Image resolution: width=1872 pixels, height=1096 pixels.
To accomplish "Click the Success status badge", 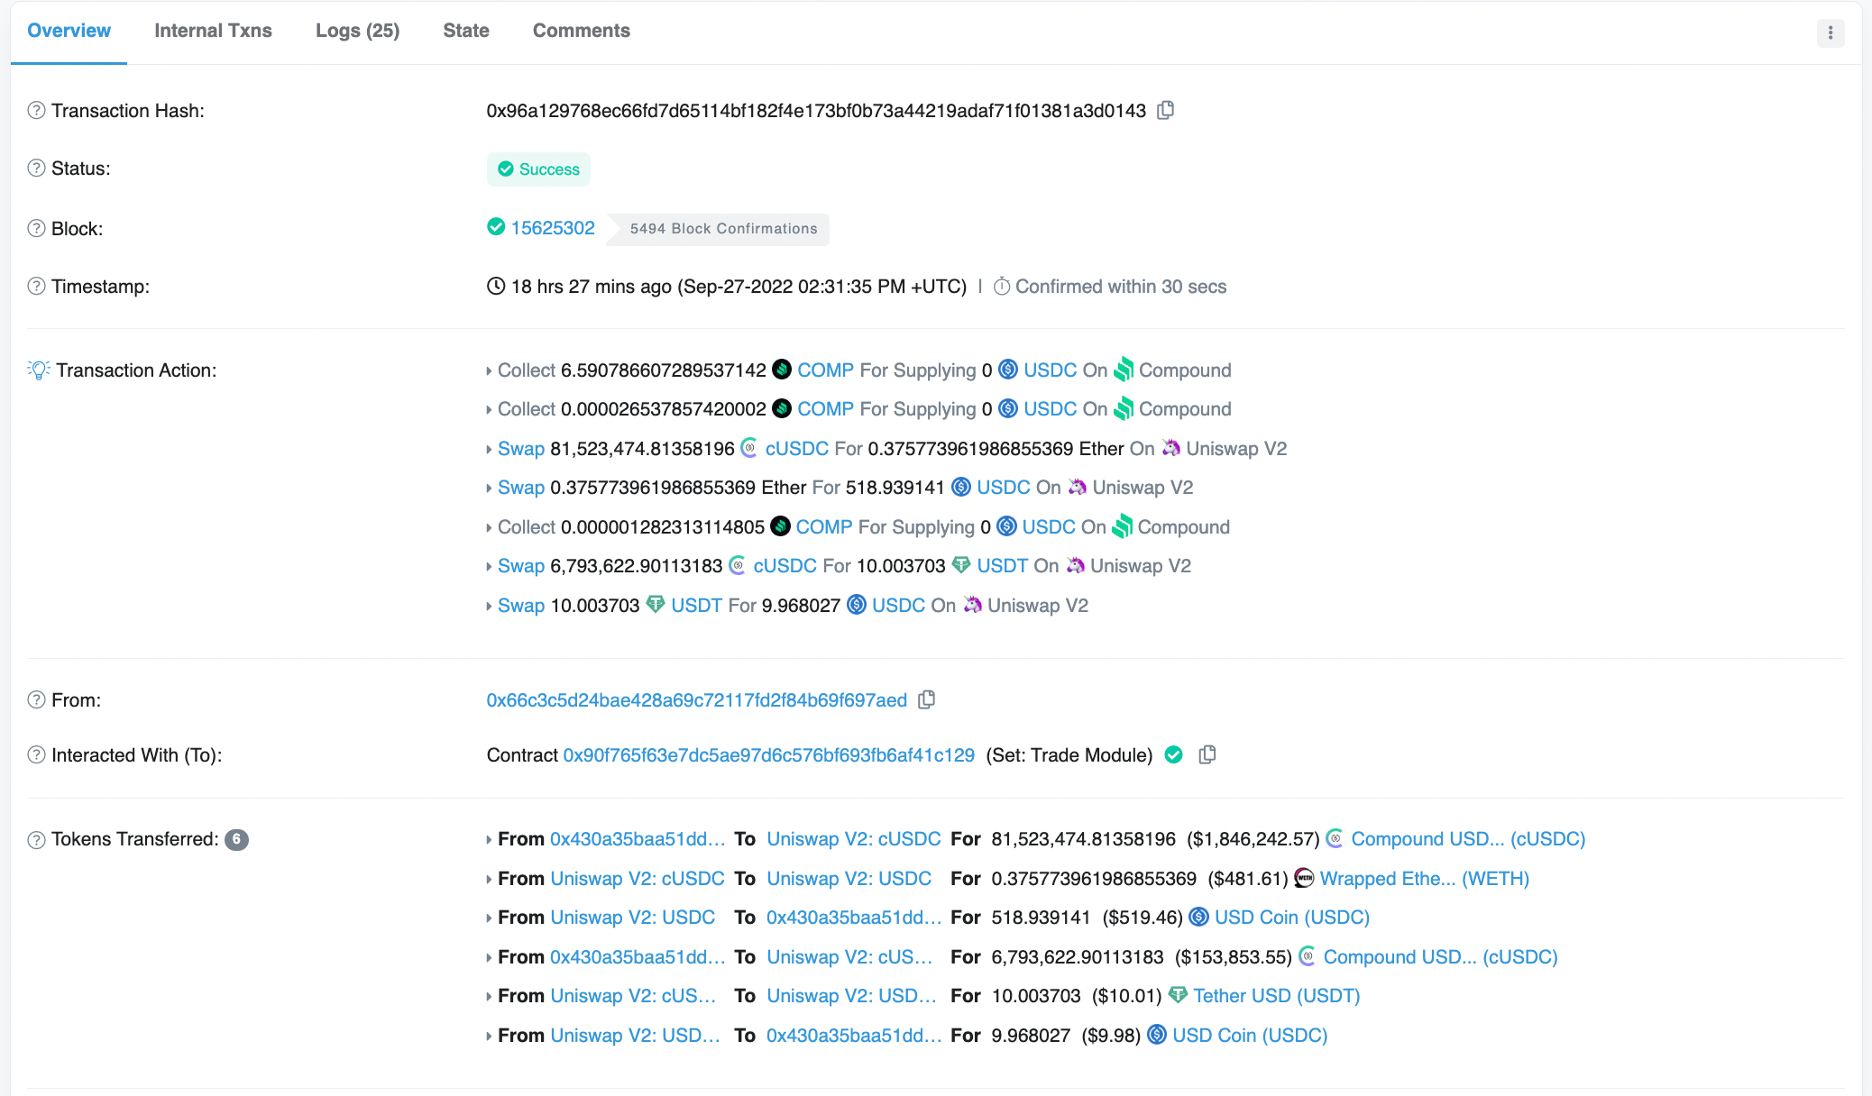I will [538, 169].
